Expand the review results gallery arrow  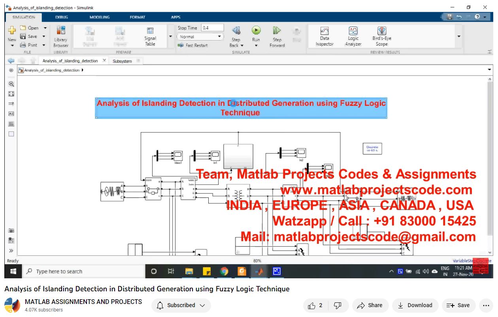(x=459, y=36)
